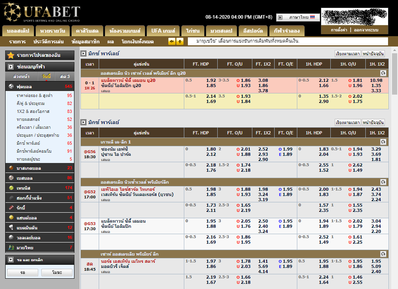The height and width of the screenshot is (289, 398).
Task: Click the rugby icon in sidebar
Action: [x=11, y=208]
